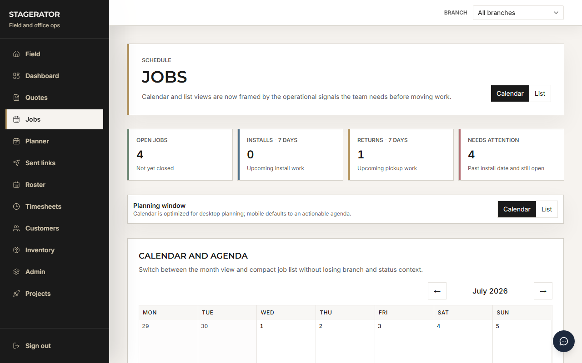
Task: Click the calendar cell for day 2
Action: [346, 341]
